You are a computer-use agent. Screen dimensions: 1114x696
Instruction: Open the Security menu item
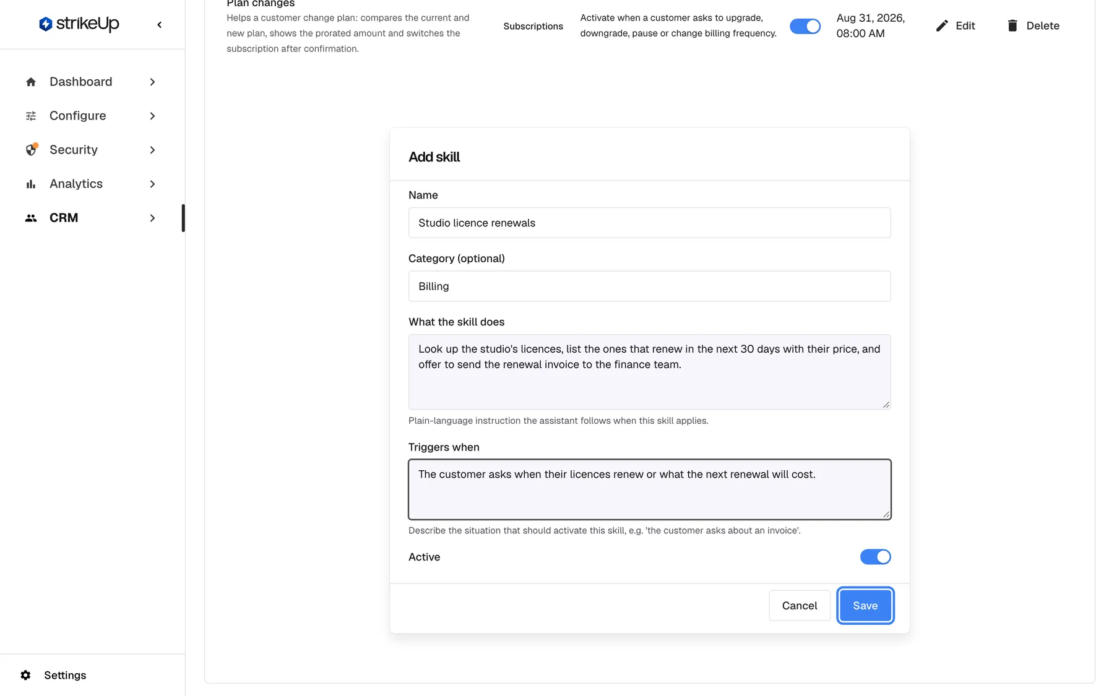(91, 150)
